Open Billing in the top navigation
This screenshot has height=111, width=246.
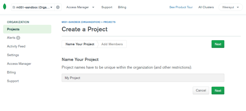(122, 7)
